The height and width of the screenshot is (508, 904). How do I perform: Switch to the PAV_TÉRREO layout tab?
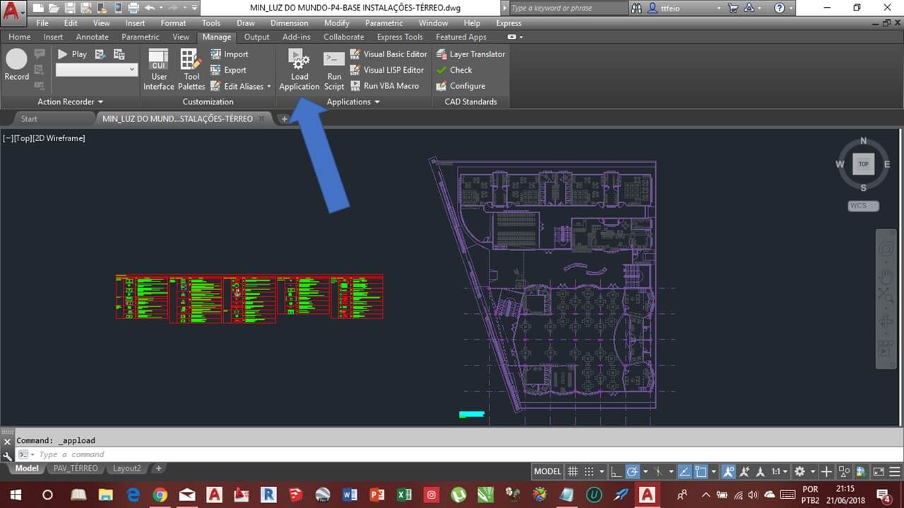click(x=76, y=468)
